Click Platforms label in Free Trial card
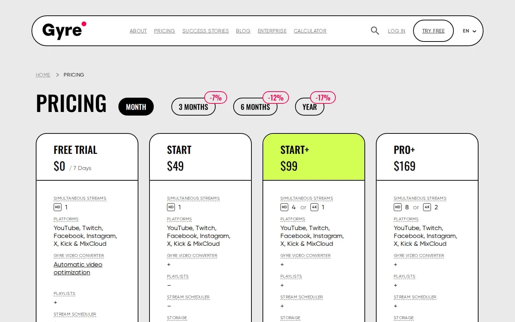The height and width of the screenshot is (322, 515). tap(66, 219)
